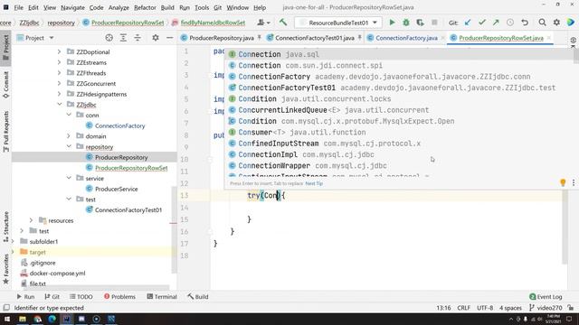Hide the Project tool window
The image size is (579, 325).
[169, 38]
